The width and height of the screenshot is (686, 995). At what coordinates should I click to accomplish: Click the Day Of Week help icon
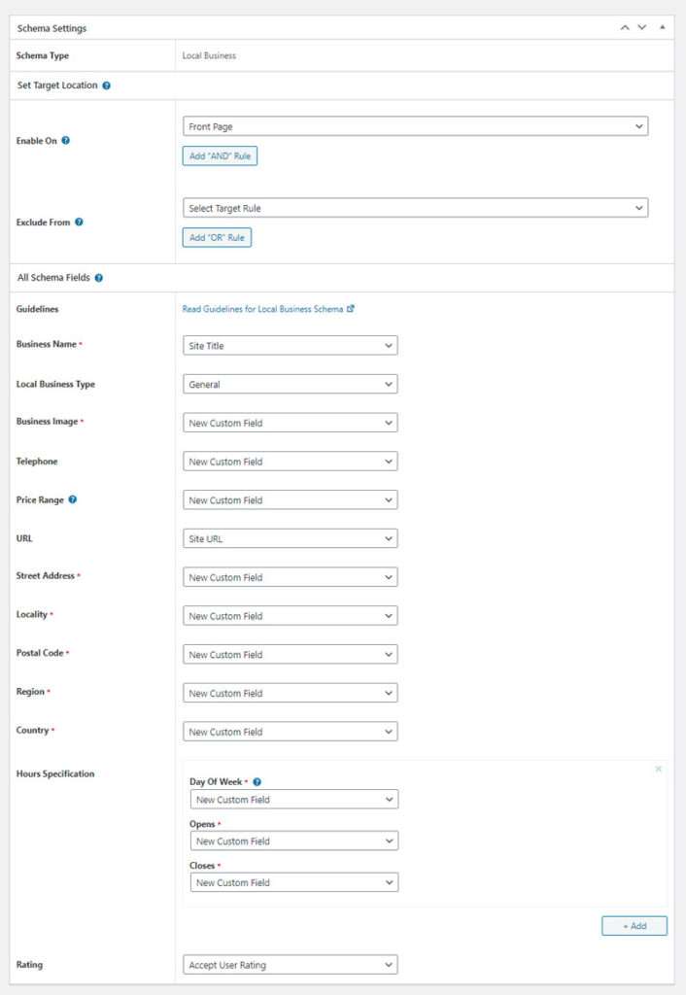(257, 781)
